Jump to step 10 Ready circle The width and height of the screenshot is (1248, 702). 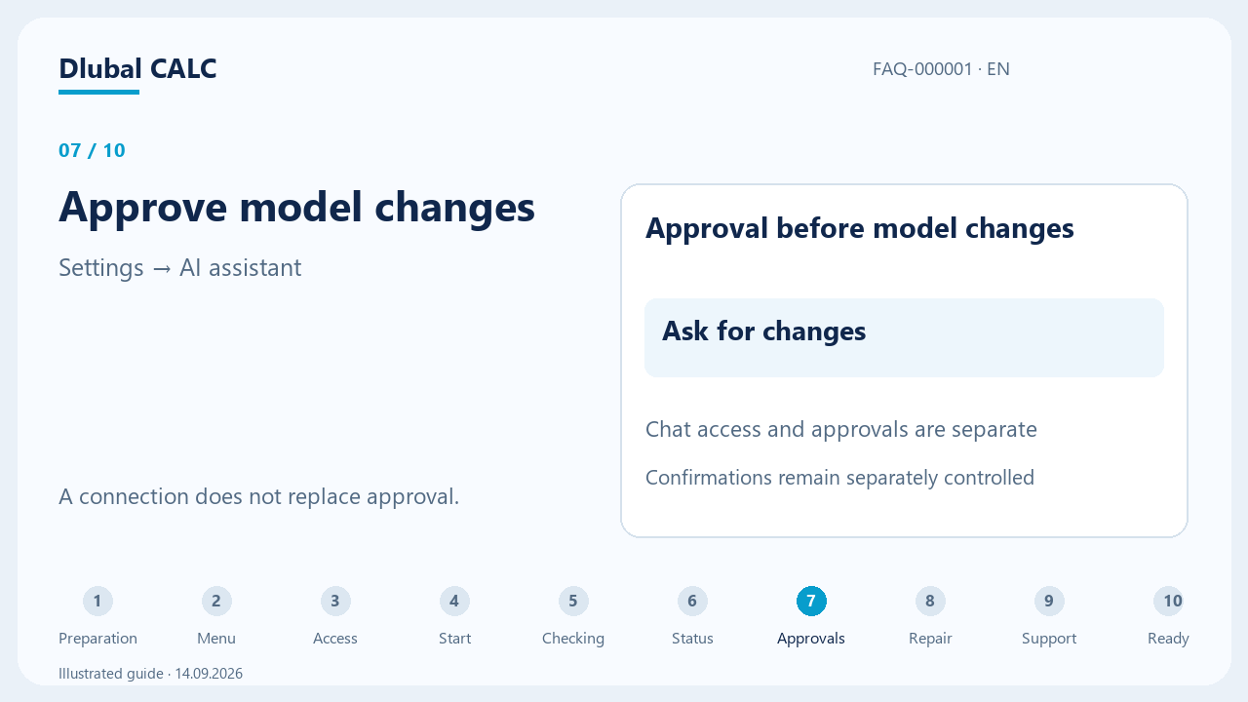(1168, 602)
